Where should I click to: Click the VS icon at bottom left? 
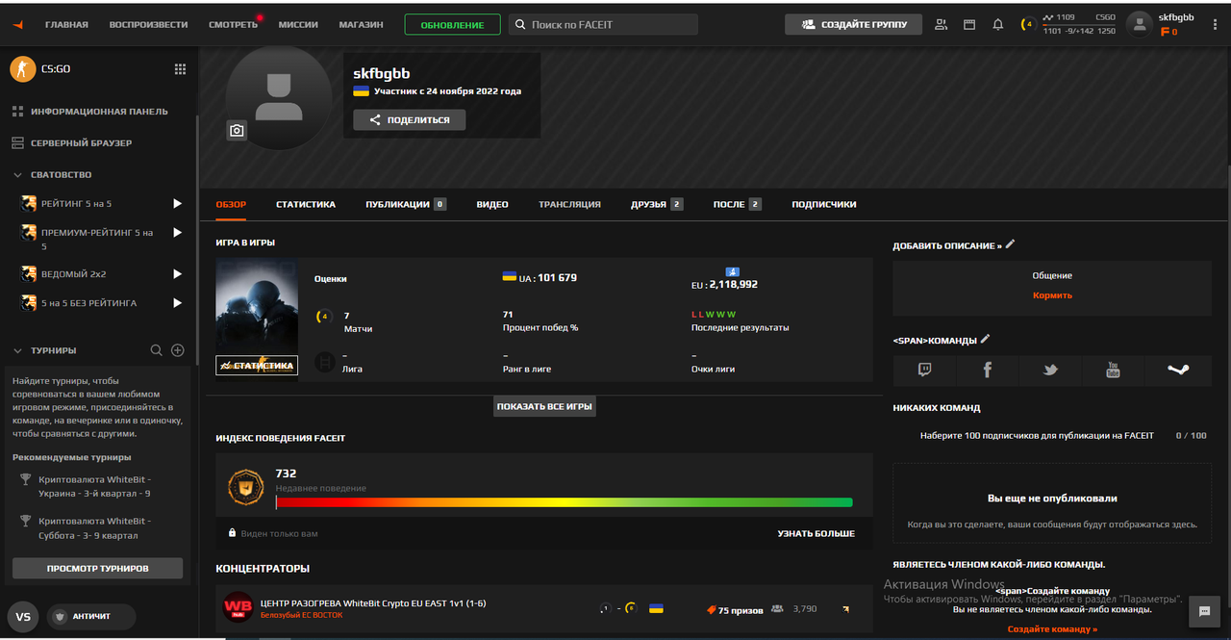pyautogui.click(x=23, y=617)
